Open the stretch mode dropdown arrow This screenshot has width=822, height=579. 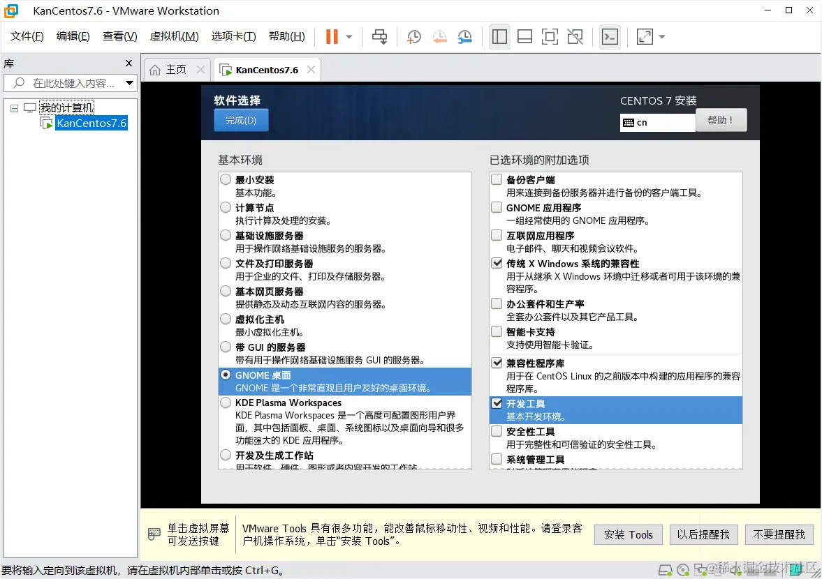(661, 36)
